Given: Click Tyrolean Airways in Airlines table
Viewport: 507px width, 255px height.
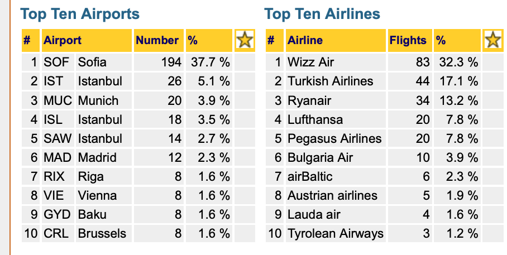Looking at the screenshot, I should 336,234.
